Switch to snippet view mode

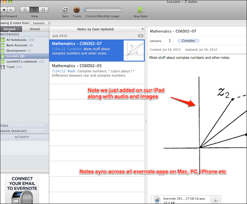34,10
